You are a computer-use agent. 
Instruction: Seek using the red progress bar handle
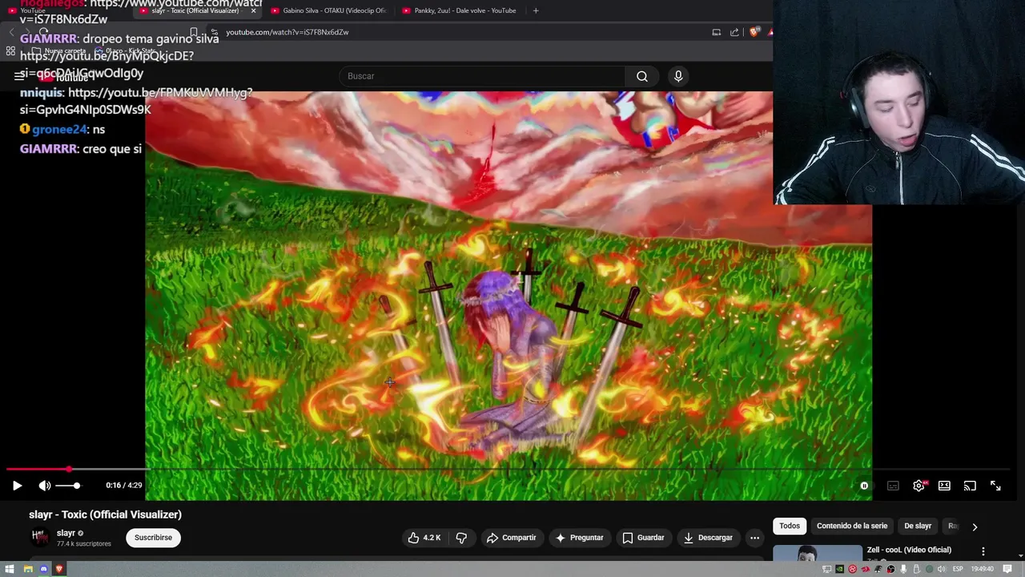click(x=69, y=469)
